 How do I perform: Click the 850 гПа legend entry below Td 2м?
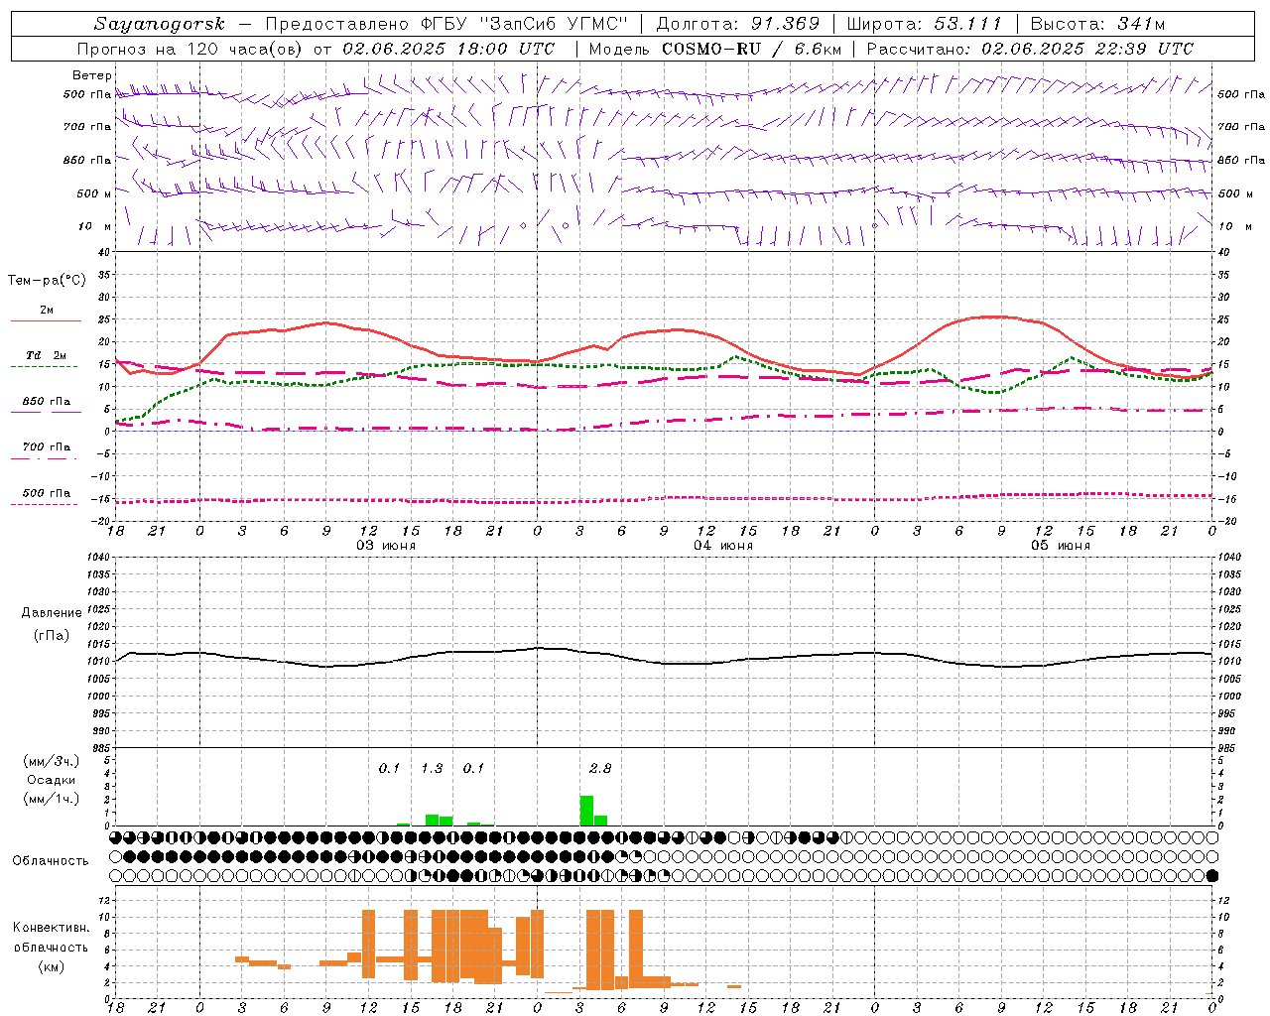click(47, 402)
